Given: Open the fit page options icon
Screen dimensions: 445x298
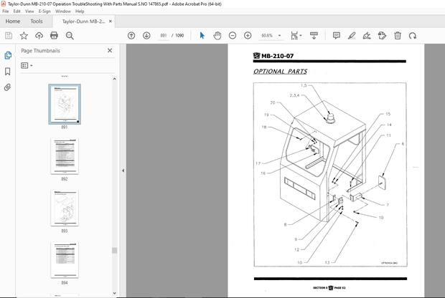Looking at the screenshot, I should click(x=296, y=35).
